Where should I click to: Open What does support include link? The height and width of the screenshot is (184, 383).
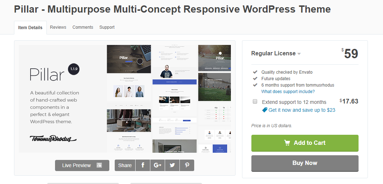click(288, 92)
